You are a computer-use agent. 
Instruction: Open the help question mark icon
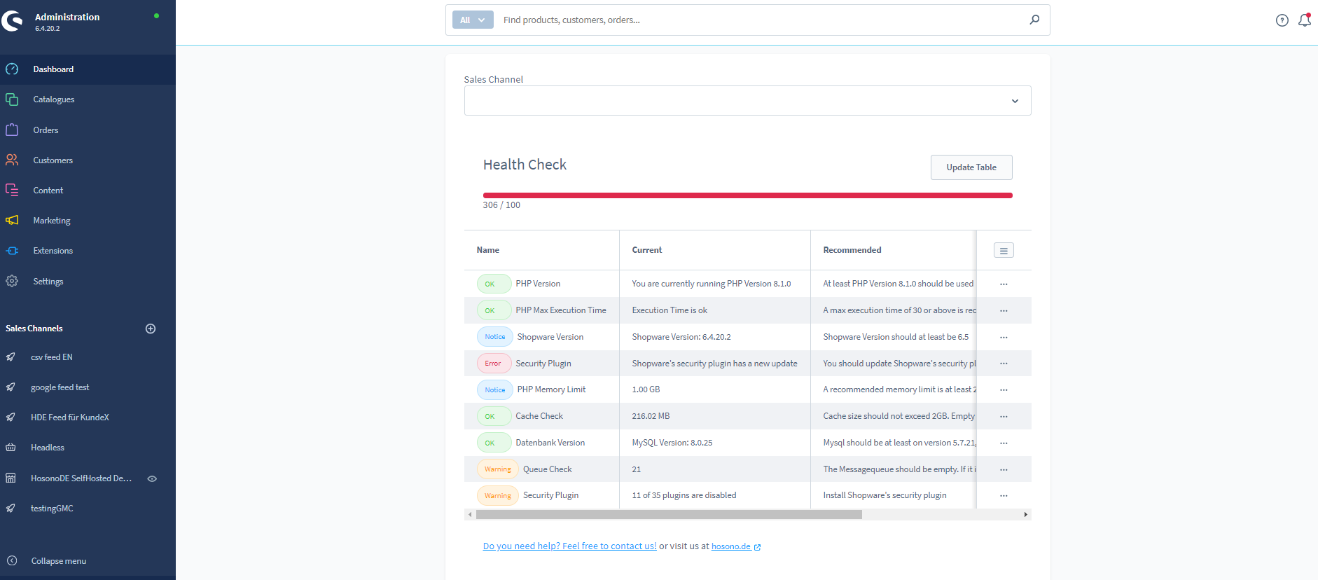coord(1282,20)
